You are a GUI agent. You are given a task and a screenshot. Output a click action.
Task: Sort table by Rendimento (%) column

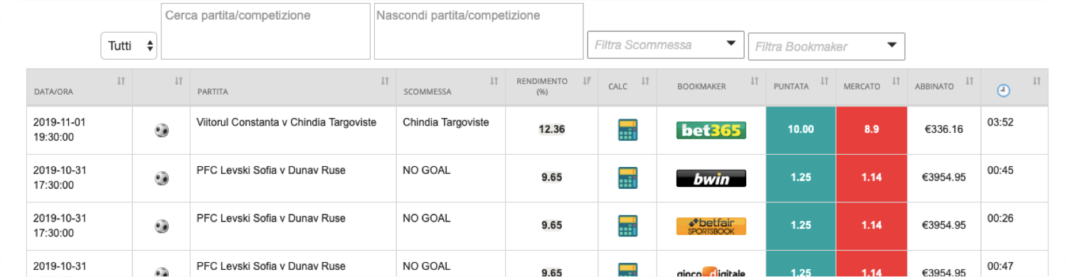(551, 87)
